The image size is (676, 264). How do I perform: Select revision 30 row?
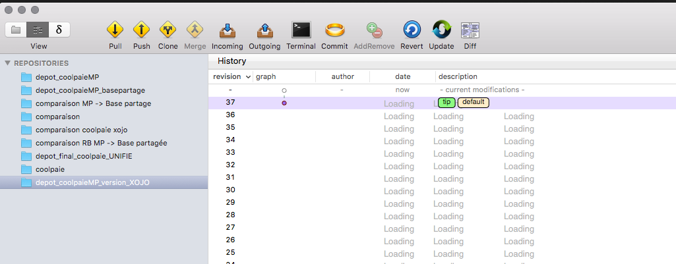click(442, 190)
